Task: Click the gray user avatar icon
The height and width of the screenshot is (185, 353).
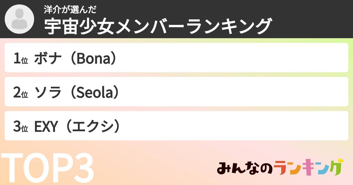Action: [19, 19]
